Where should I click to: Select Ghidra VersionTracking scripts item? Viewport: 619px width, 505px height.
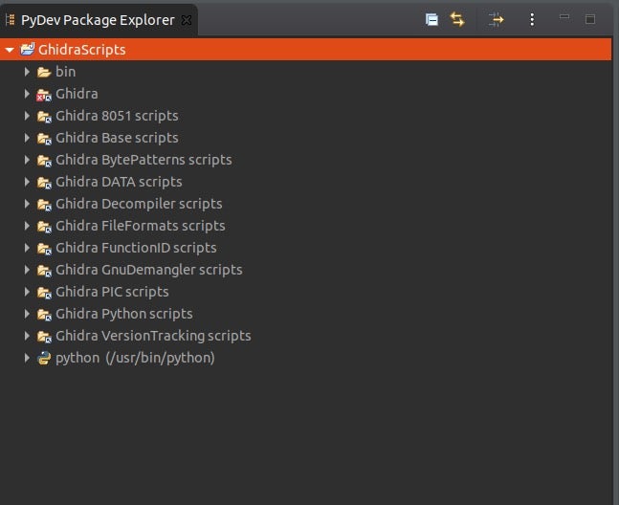[x=153, y=336]
